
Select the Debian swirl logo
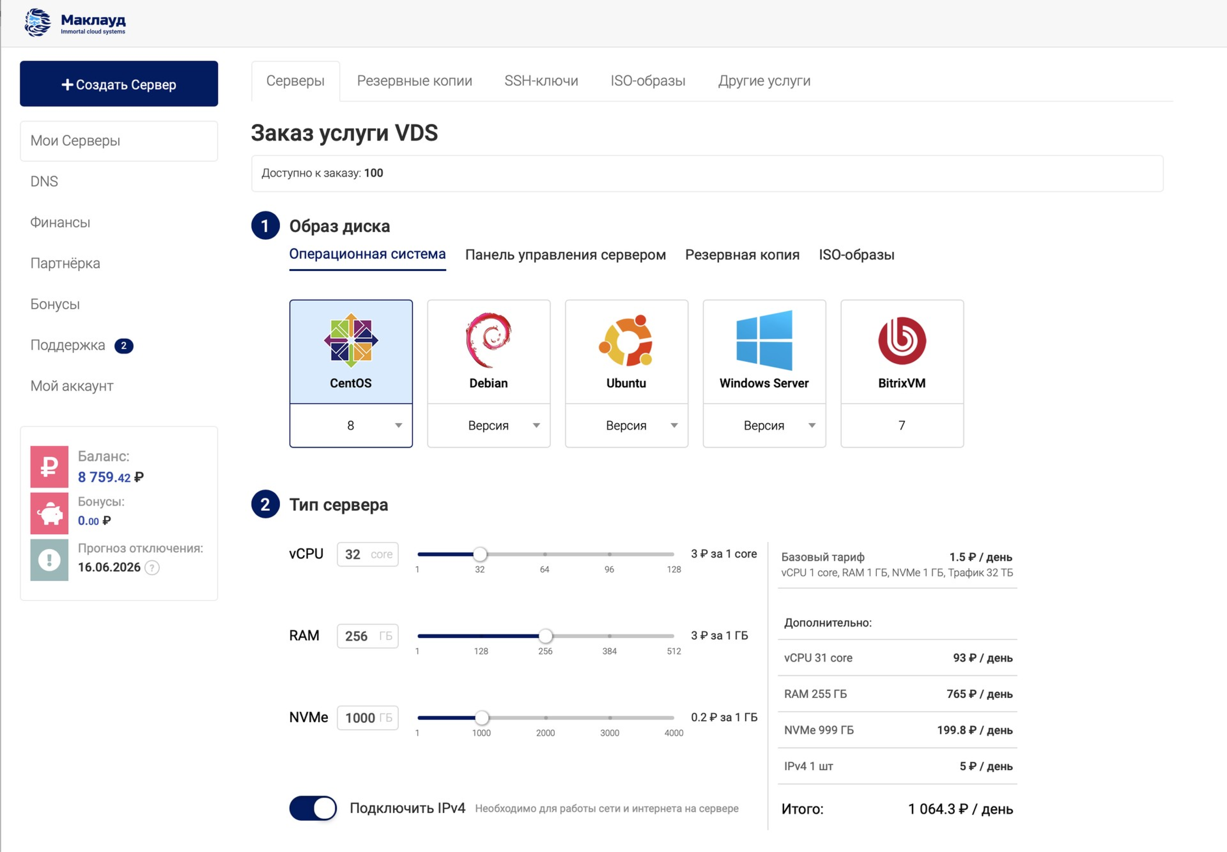(488, 340)
